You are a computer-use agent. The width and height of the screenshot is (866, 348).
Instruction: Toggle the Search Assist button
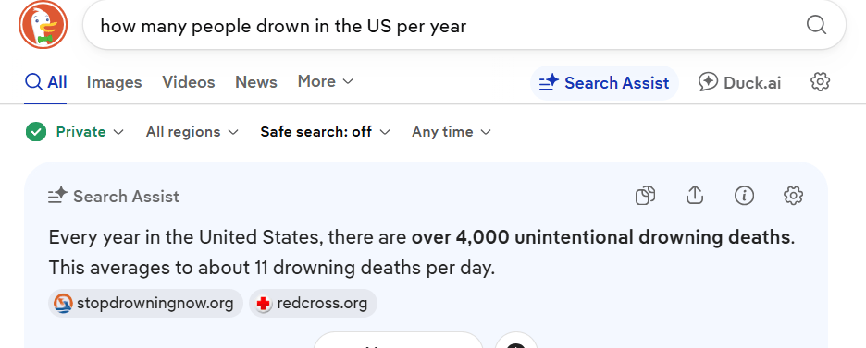coord(604,83)
